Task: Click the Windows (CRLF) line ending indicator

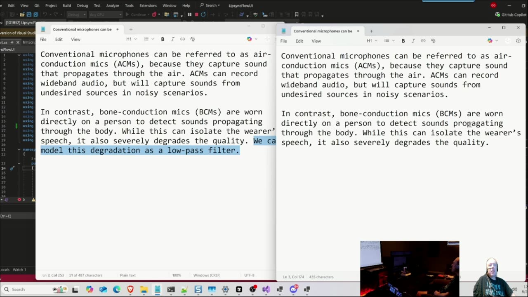Action: click(x=207, y=275)
